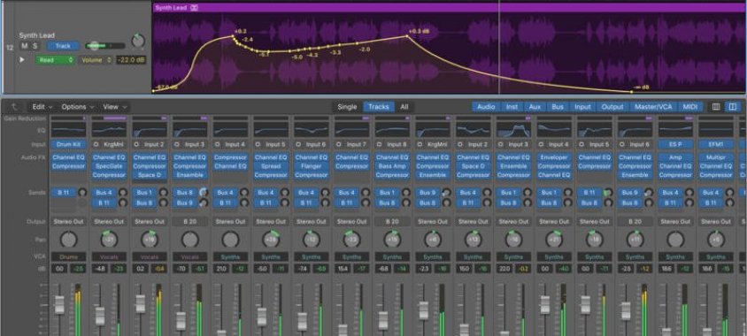Solo the Synth Lead track
Screen dimensions: 747x336
coord(35,46)
